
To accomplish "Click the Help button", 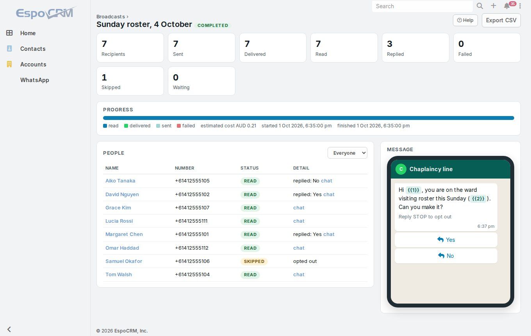I will (465, 20).
